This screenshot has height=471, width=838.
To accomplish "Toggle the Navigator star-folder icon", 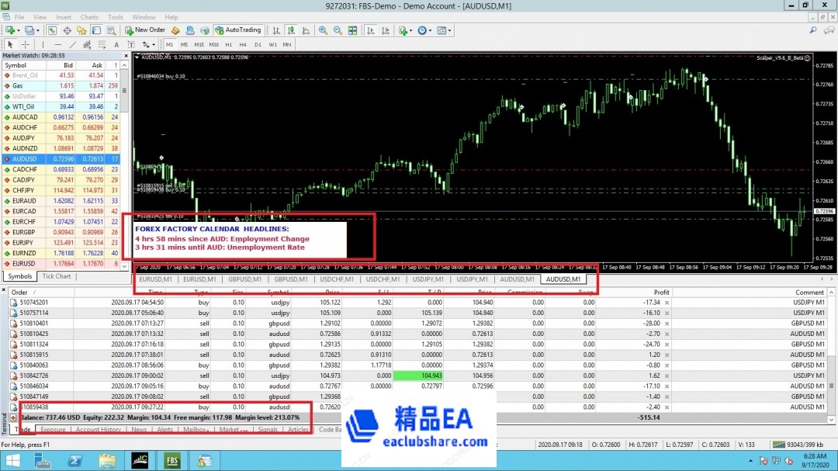I will pyautogui.click(x=81, y=30).
